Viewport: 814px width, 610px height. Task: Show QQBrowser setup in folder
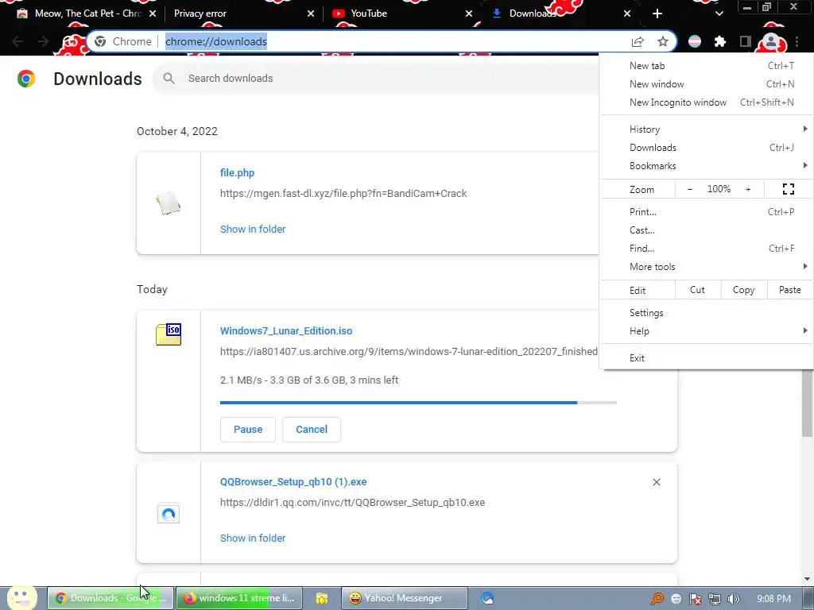(253, 539)
